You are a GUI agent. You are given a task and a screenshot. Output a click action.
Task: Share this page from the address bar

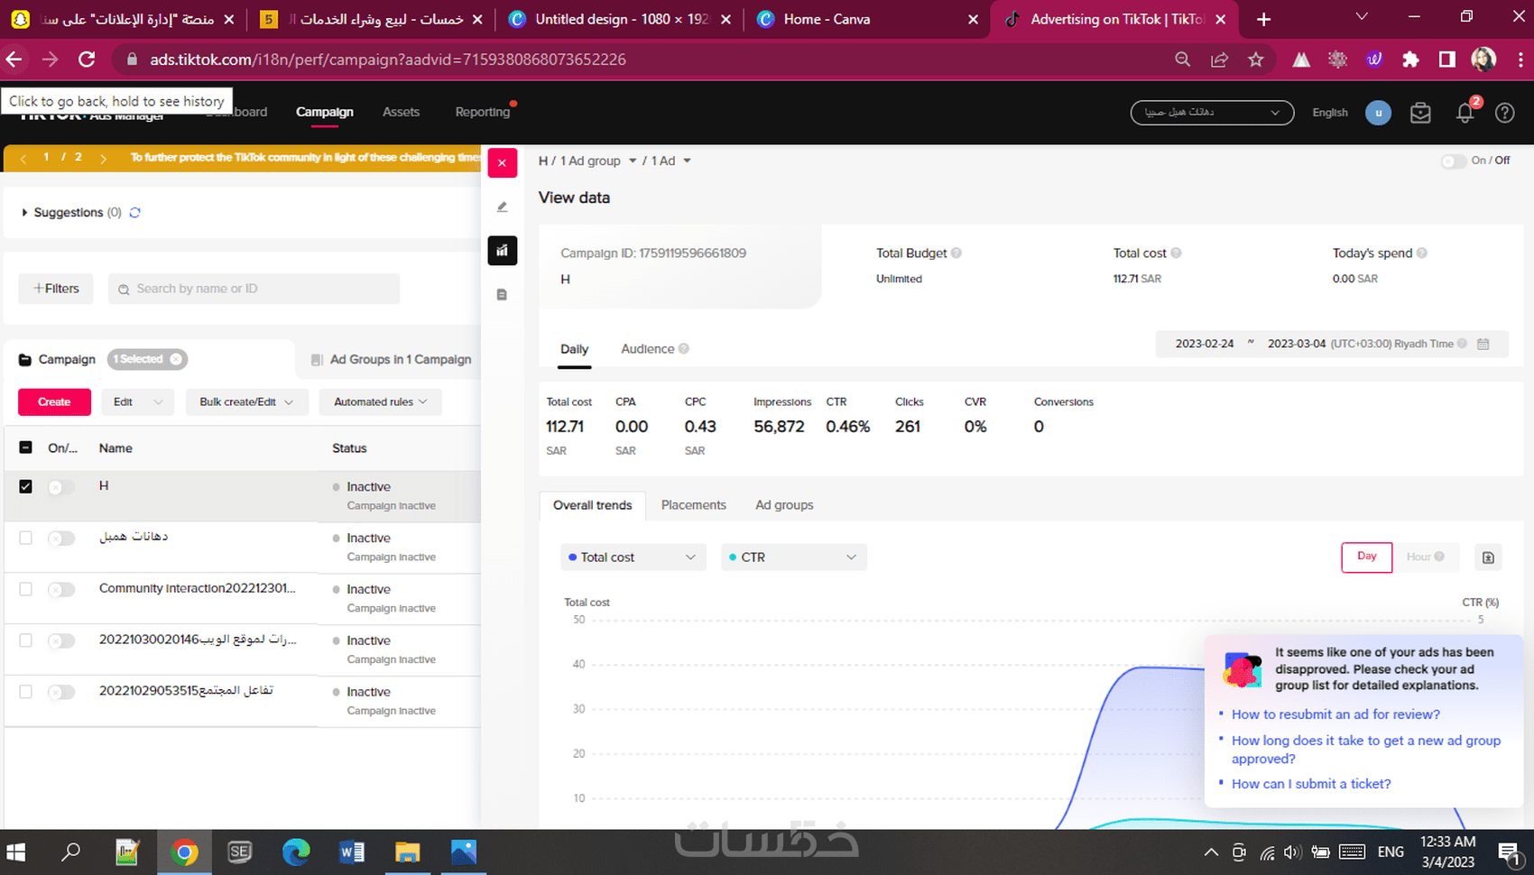(1220, 60)
